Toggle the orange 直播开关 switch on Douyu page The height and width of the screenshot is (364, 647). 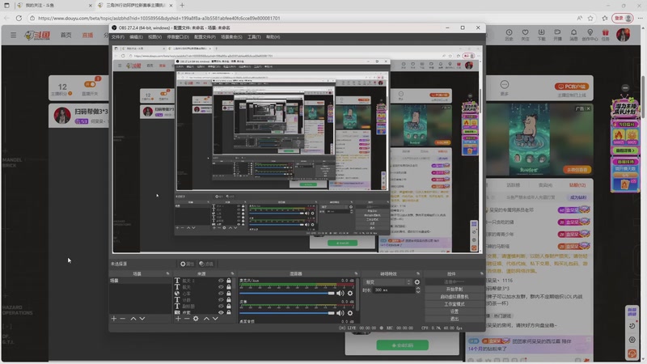[90, 84]
